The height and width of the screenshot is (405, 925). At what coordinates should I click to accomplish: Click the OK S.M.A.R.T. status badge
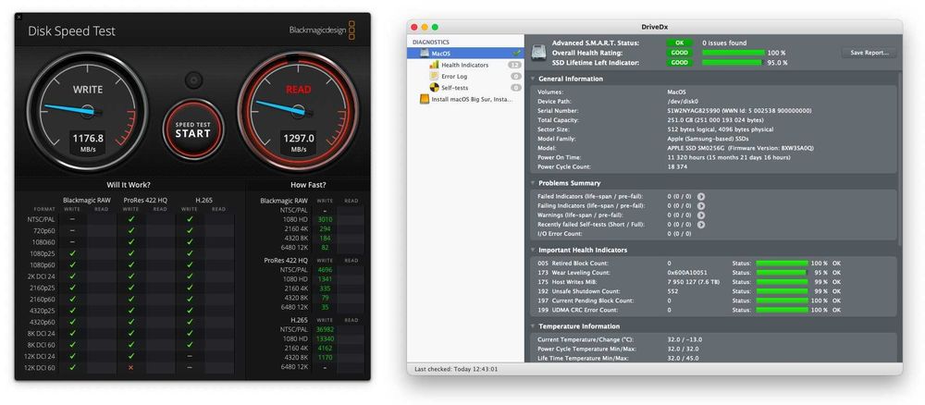tap(680, 43)
